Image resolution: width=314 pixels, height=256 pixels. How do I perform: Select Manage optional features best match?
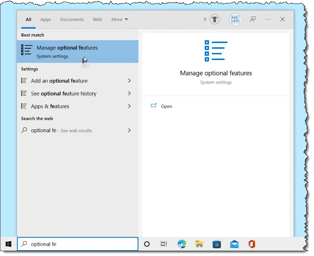coord(78,52)
